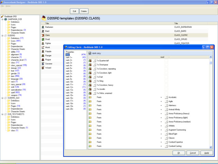Click the ? button beside Blind-Fight

pyautogui.click(x=166, y=134)
